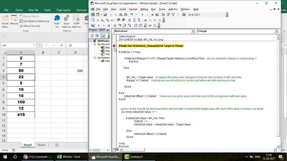The width and height of the screenshot is (287, 161).
Task: Collapse the VBAProject tree node
Action: click(91, 41)
